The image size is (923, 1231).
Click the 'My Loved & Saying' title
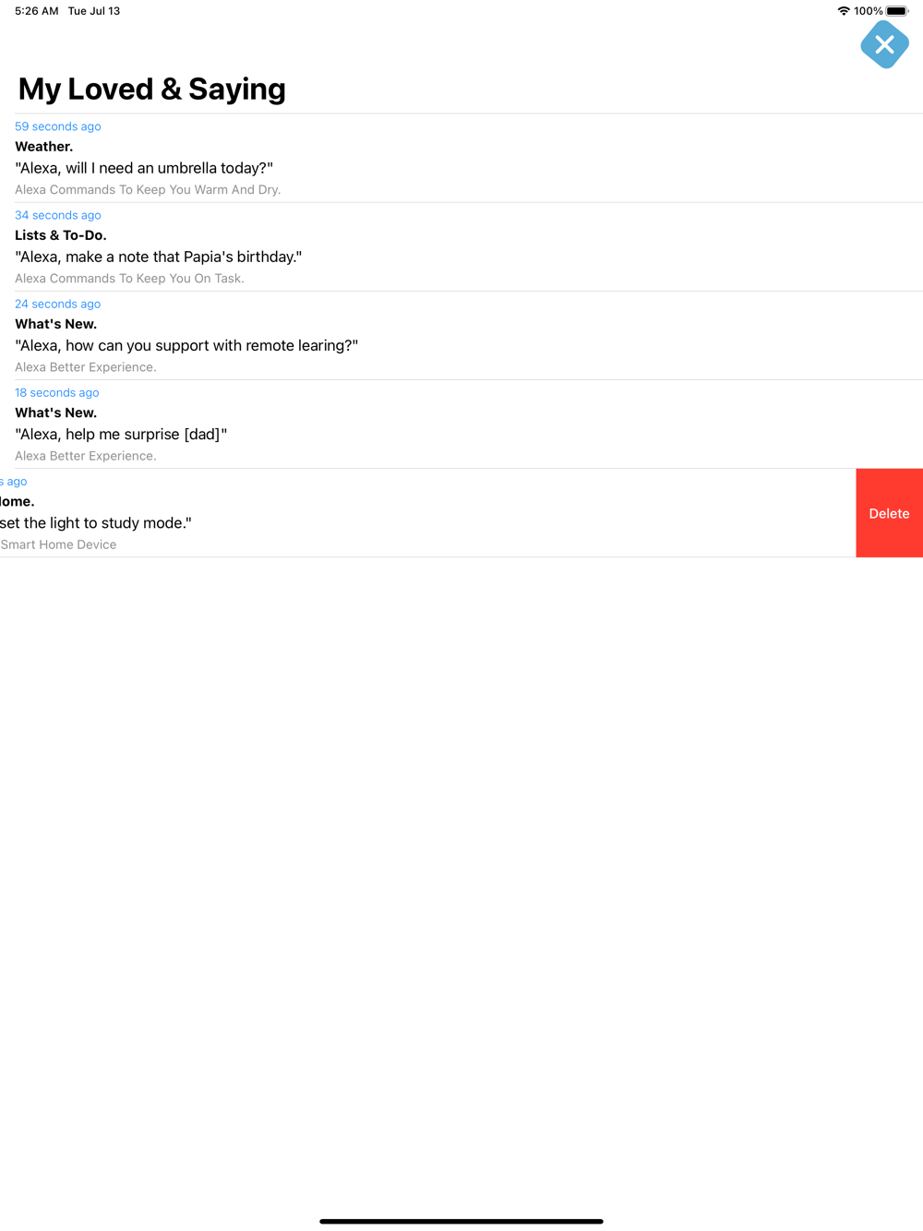[152, 89]
